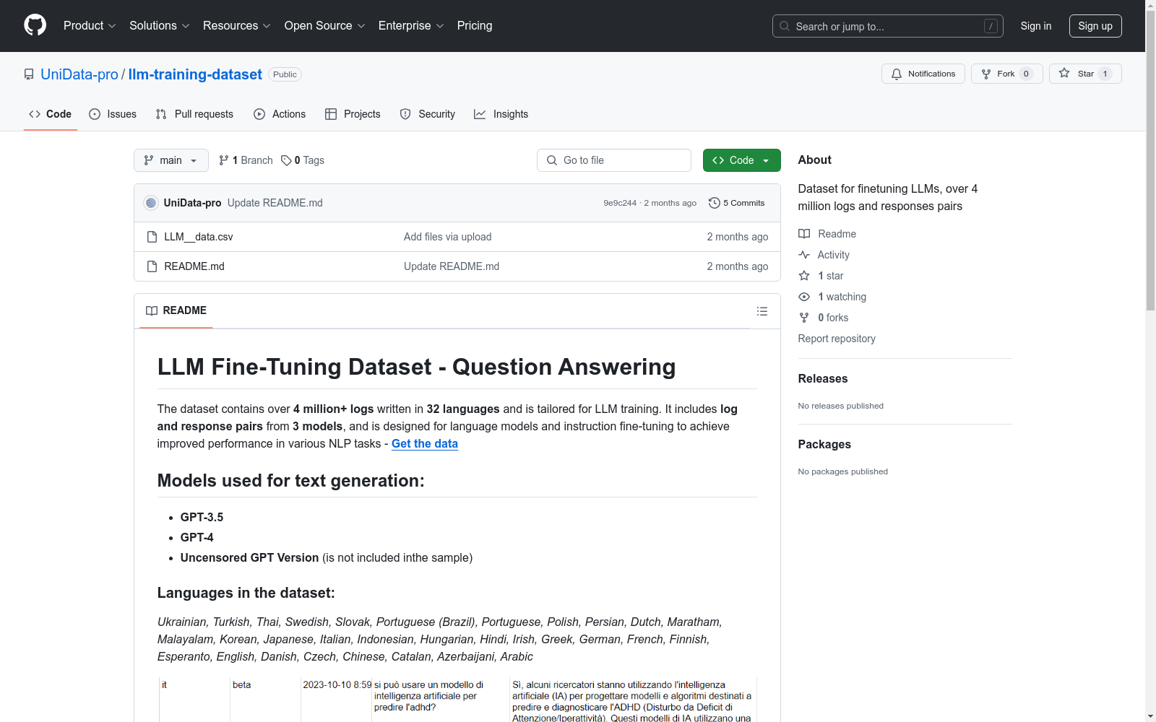Go to the Actions tab

tap(280, 114)
